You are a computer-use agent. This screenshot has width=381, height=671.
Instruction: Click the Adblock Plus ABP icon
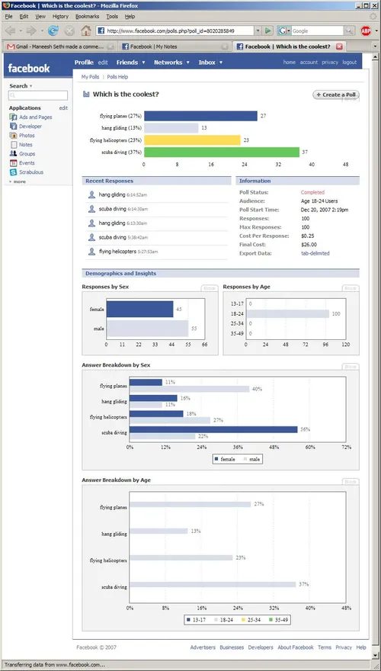366,30
